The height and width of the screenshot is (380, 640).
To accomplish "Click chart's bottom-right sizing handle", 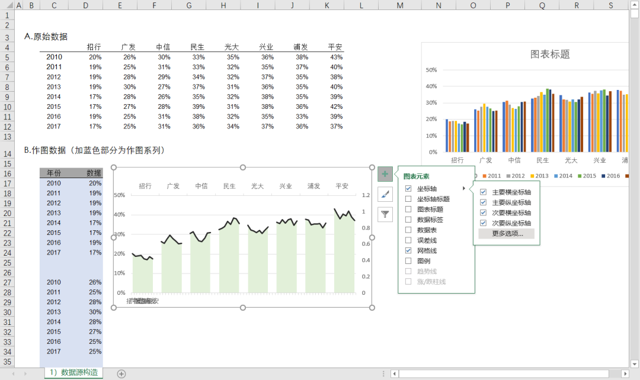I will click(372, 308).
